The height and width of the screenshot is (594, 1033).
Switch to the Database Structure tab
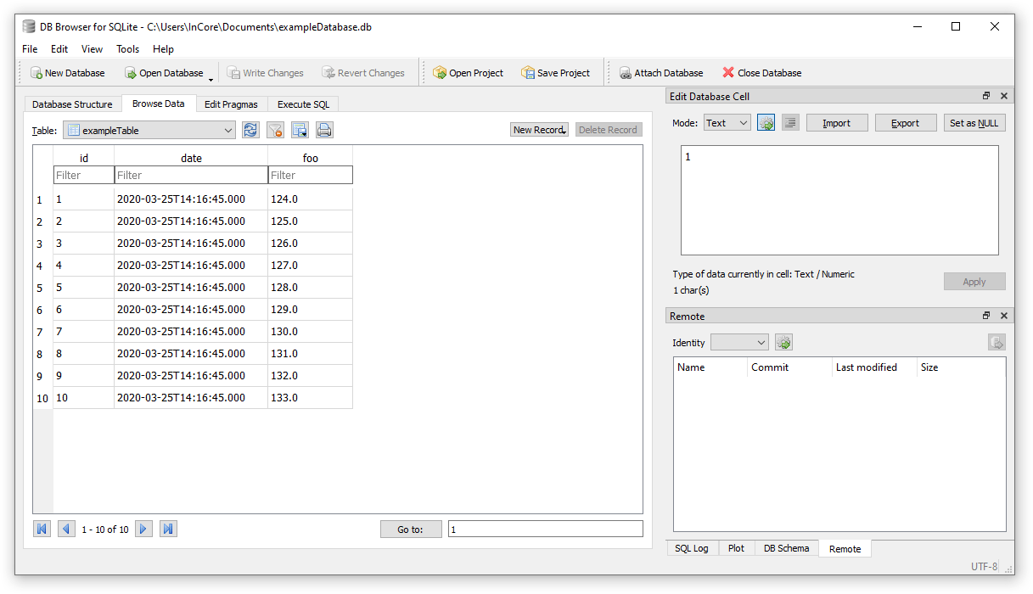tap(72, 104)
